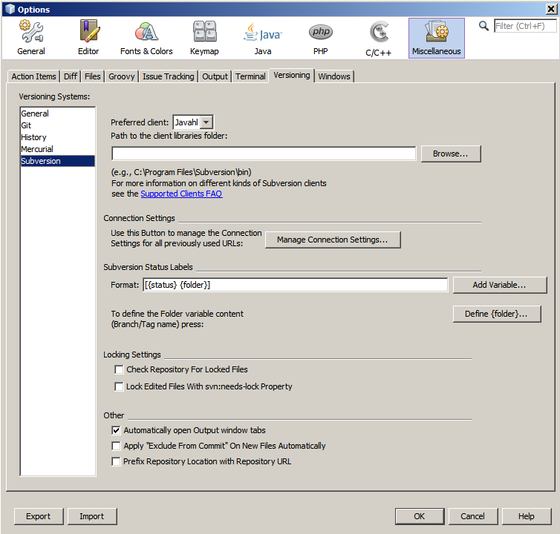The width and height of the screenshot is (560, 534).
Task: Select the Fonts & Colors category
Action: coord(146,38)
